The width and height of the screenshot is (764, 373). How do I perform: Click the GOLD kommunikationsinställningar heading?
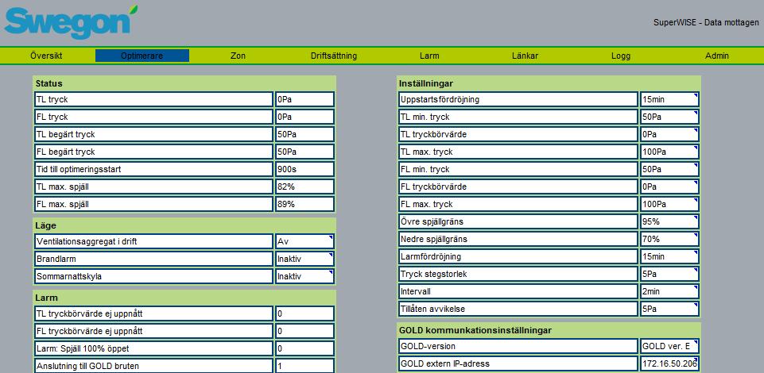(x=475, y=330)
